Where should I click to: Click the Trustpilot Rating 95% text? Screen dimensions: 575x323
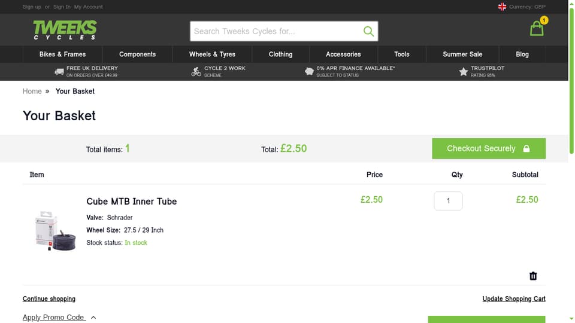tap(488, 71)
